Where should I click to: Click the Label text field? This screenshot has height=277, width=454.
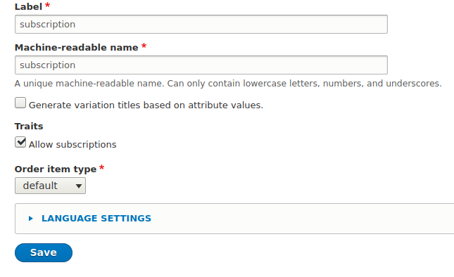pos(201,25)
